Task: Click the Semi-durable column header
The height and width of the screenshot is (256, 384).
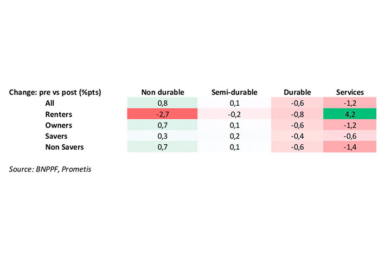Action: click(x=233, y=92)
